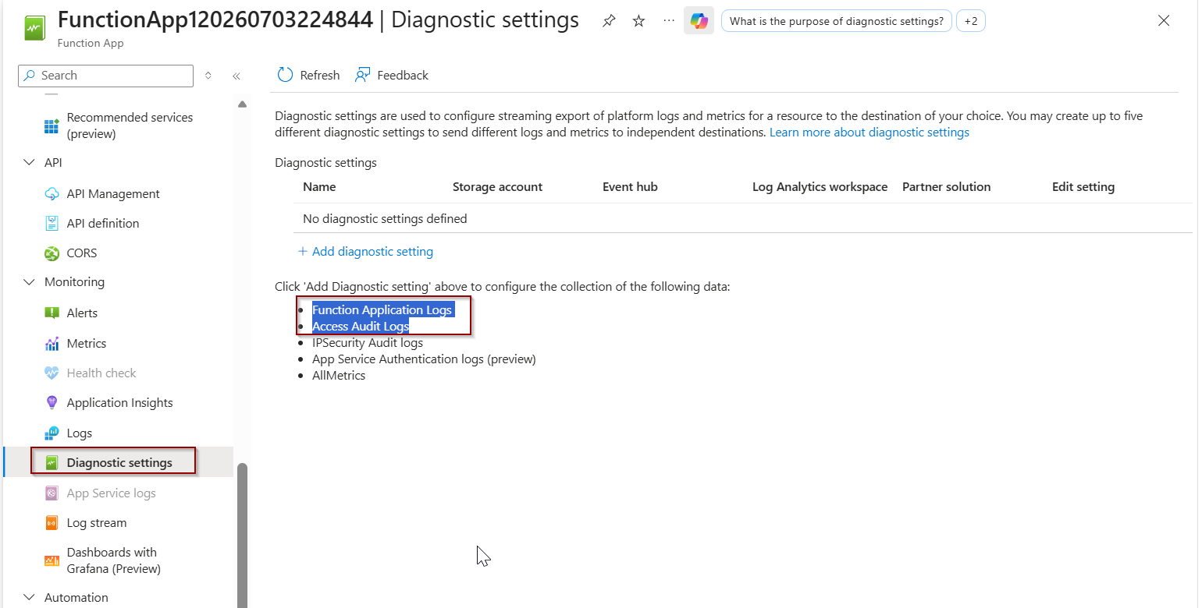Show the +2 more Copilot suggestions
Viewport: 1202px width, 608px height.
coord(971,21)
